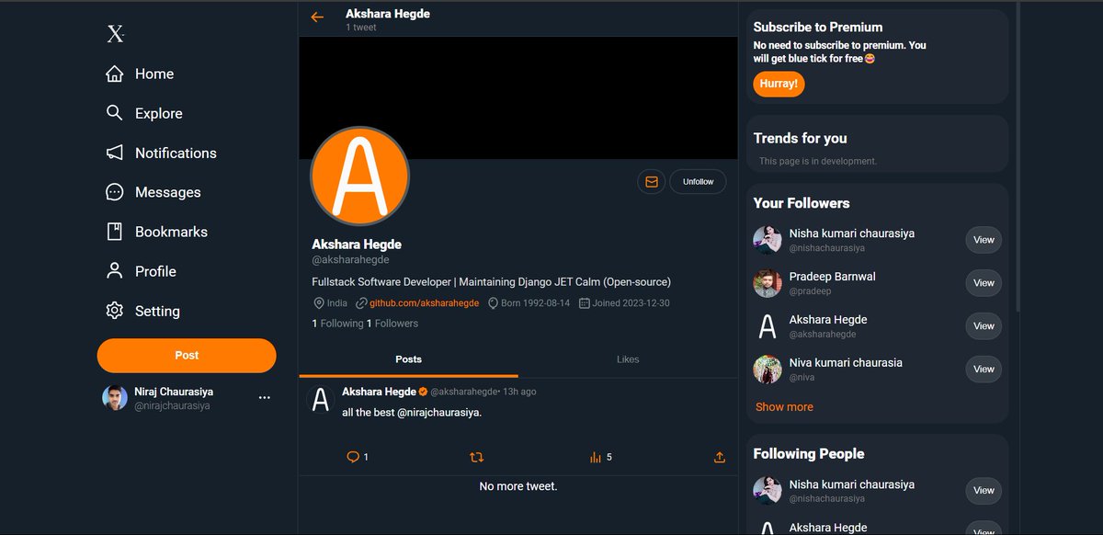Send a message via the envelope icon
Viewport: 1103px width, 535px height.
(x=652, y=182)
